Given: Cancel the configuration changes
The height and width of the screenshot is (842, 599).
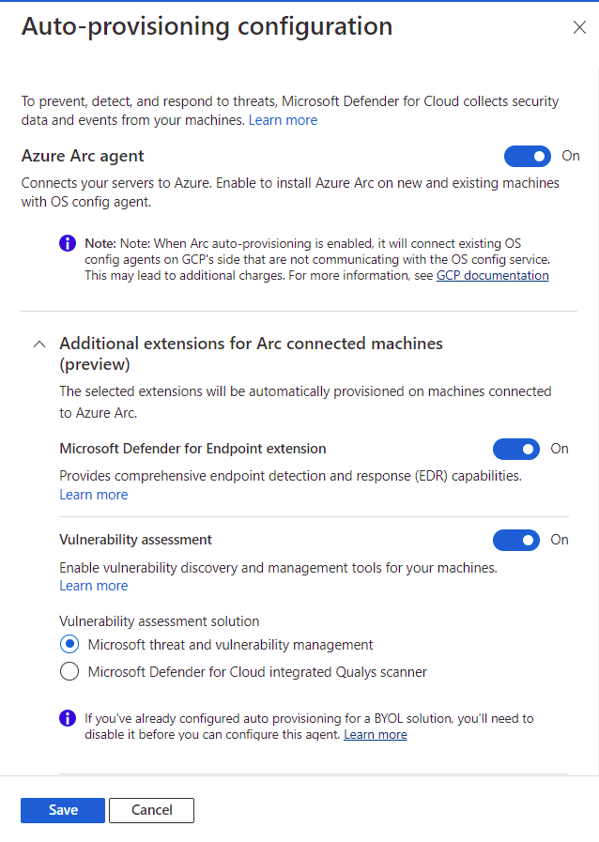Looking at the screenshot, I should point(151,810).
